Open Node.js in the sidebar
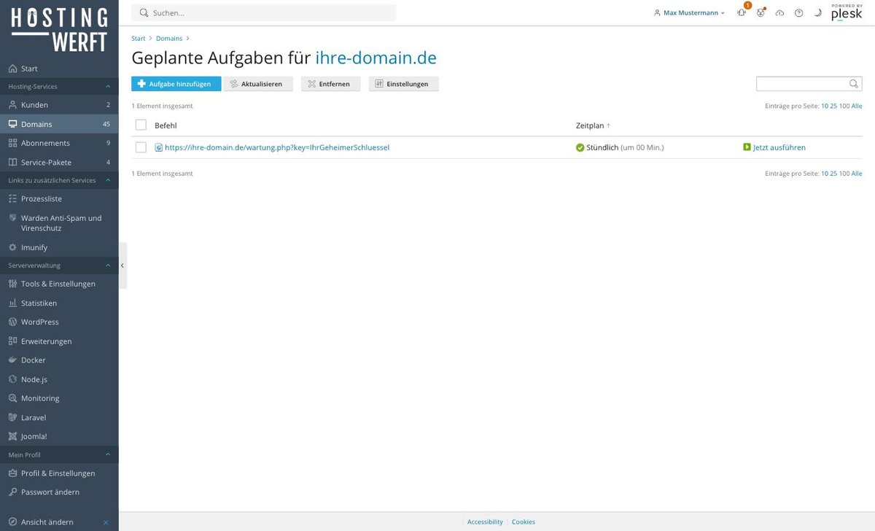This screenshot has height=531, width=875. [59, 379]
